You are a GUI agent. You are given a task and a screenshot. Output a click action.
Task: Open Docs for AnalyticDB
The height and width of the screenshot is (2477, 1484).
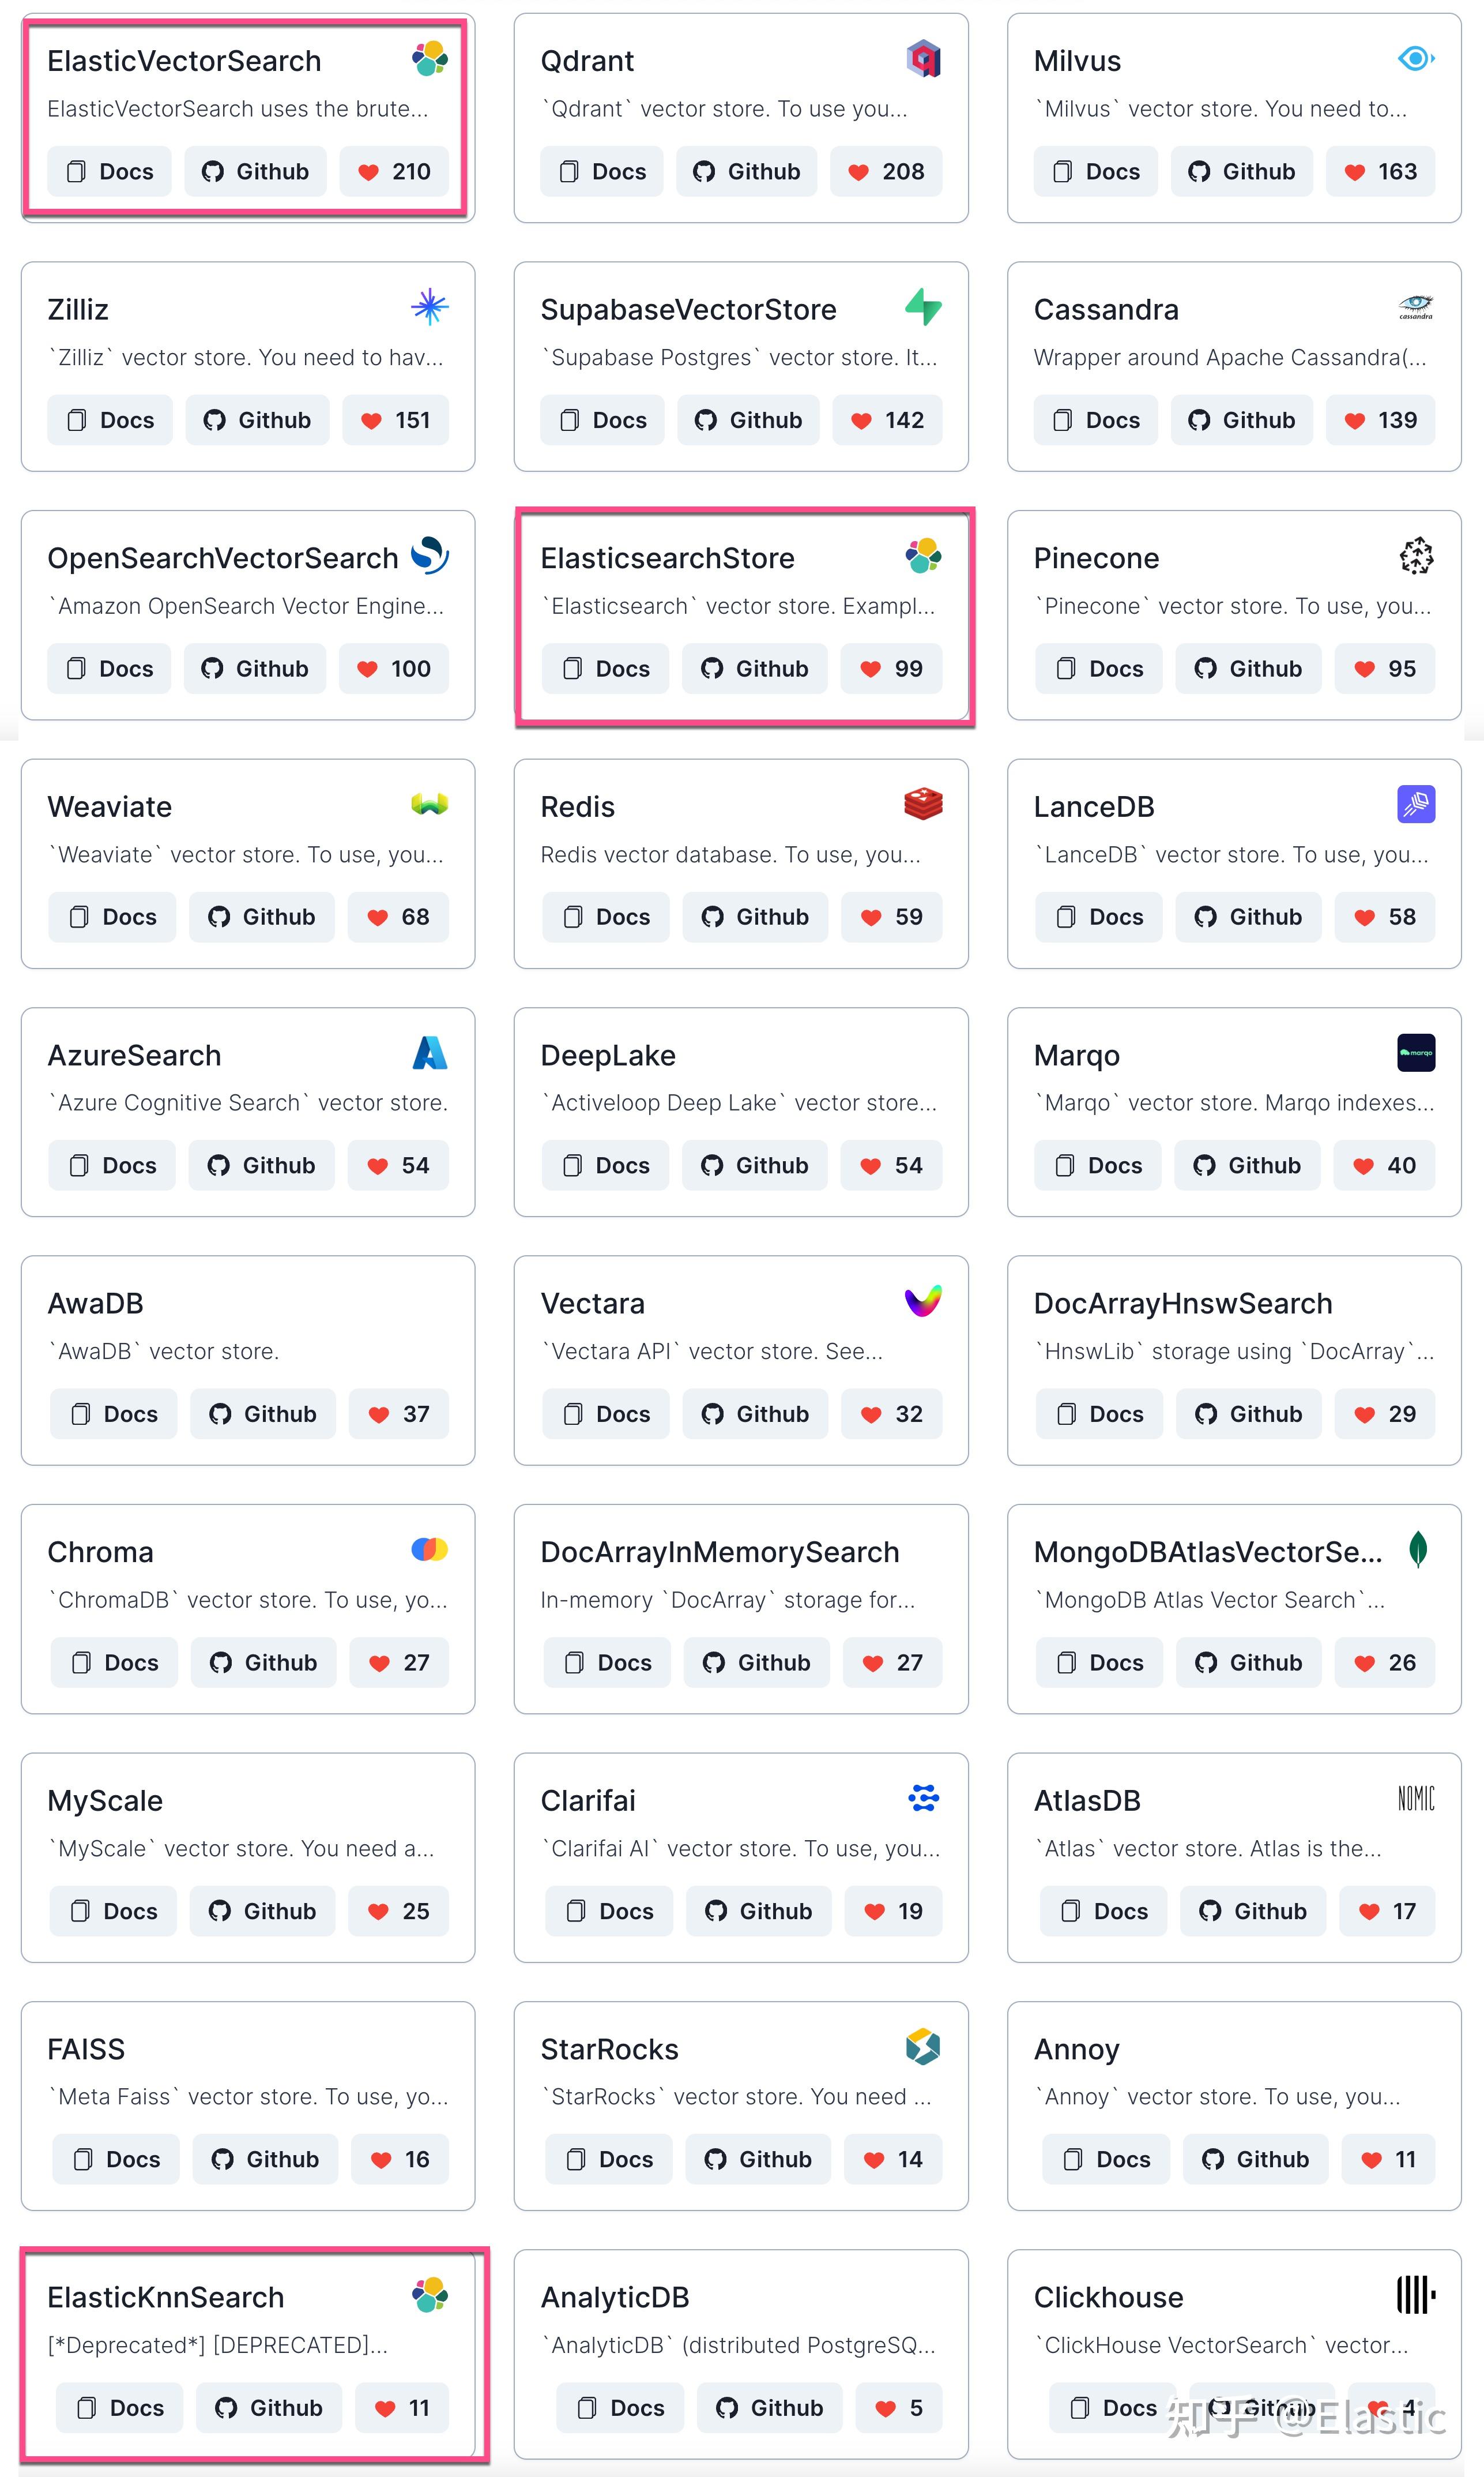coord(620,2408)
